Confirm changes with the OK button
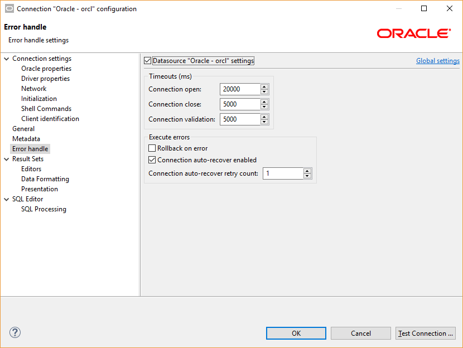This screenshot has height=348, width=463. [296, 333]
